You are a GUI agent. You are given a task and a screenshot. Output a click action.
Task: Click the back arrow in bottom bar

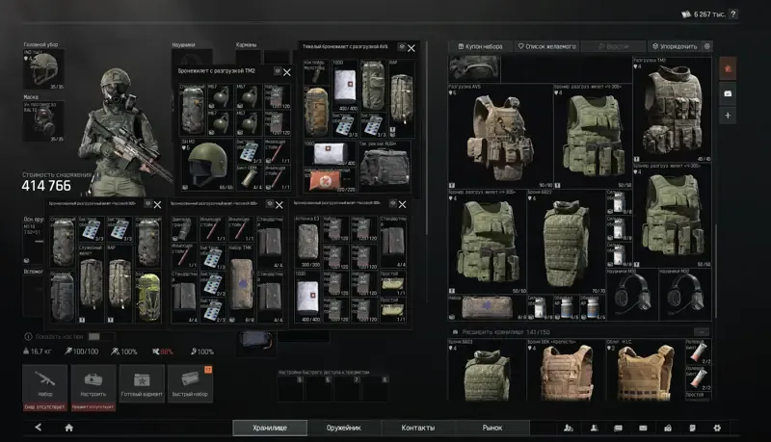tap(39, 428)
